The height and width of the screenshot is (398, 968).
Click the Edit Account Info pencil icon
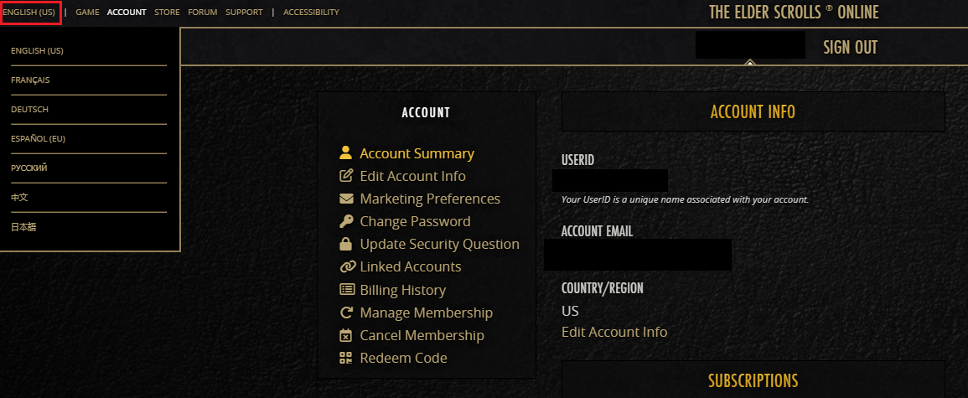pos(345,176)
